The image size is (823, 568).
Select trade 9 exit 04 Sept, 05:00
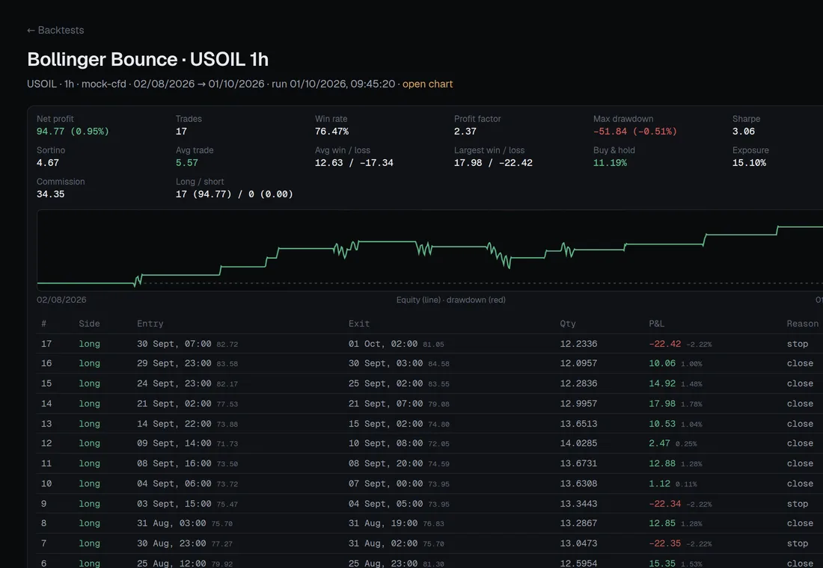[x=386, y=504]
